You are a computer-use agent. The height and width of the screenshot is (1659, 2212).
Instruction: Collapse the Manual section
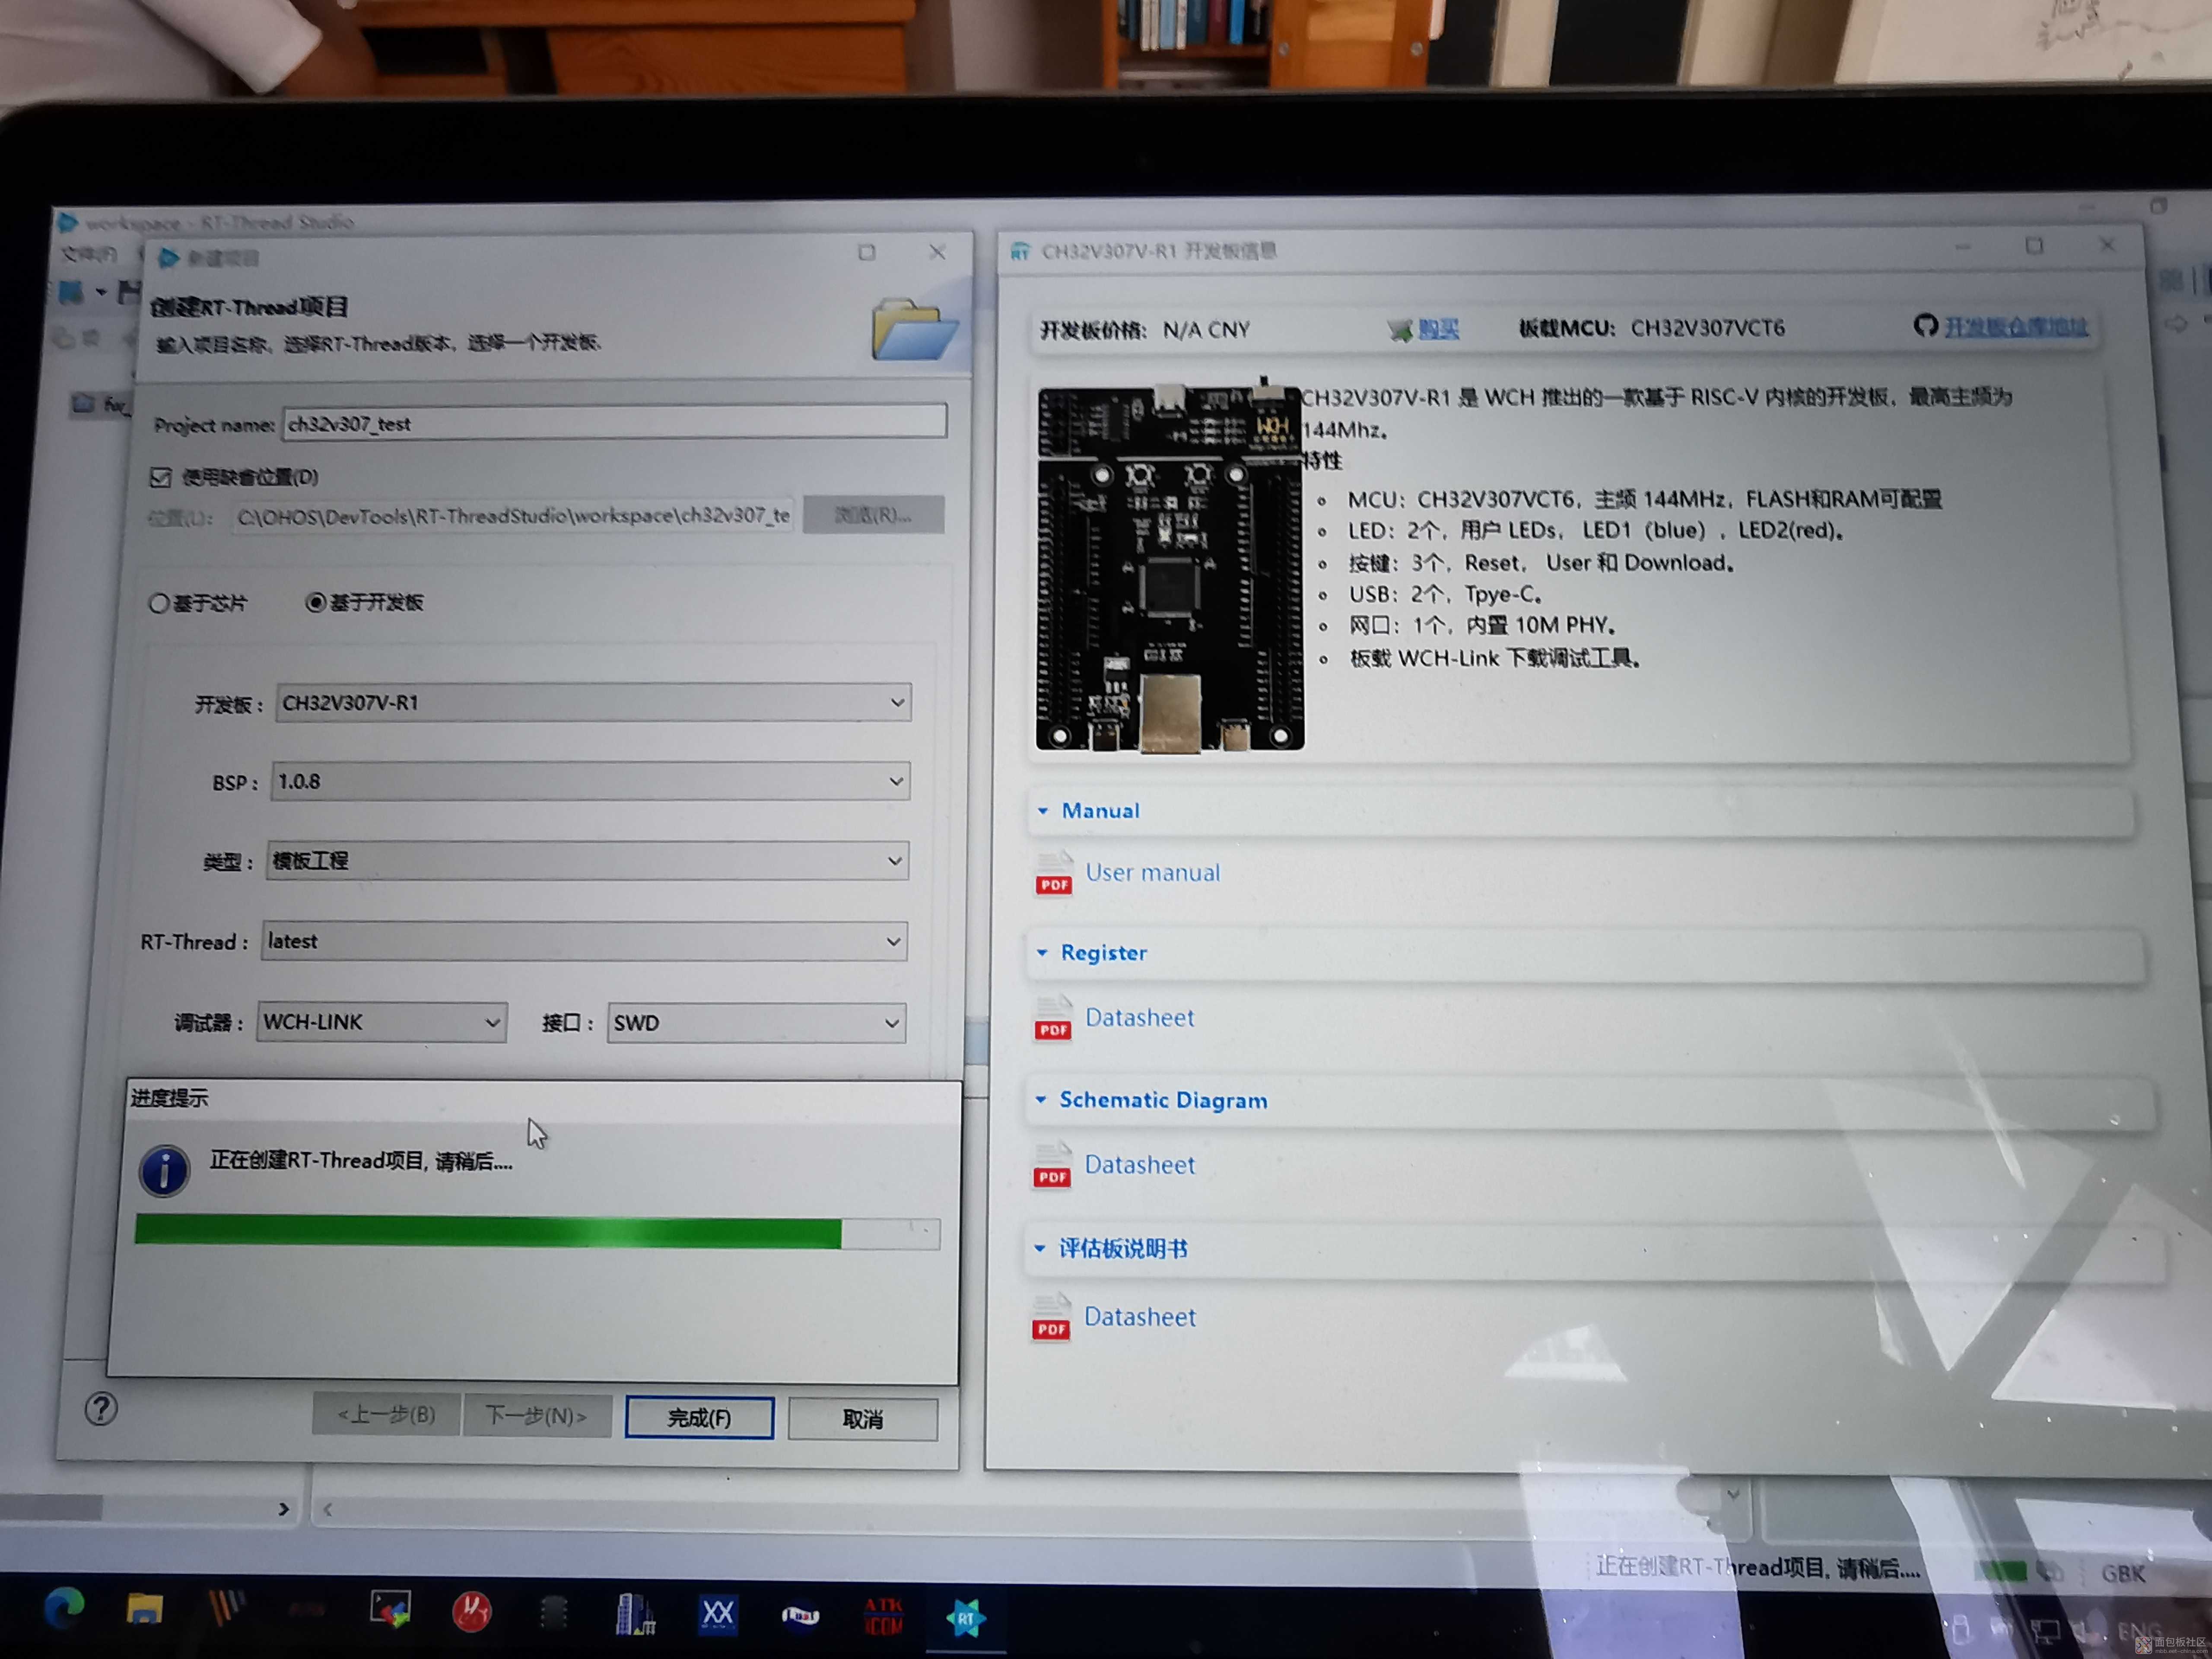pos(1043,811)
